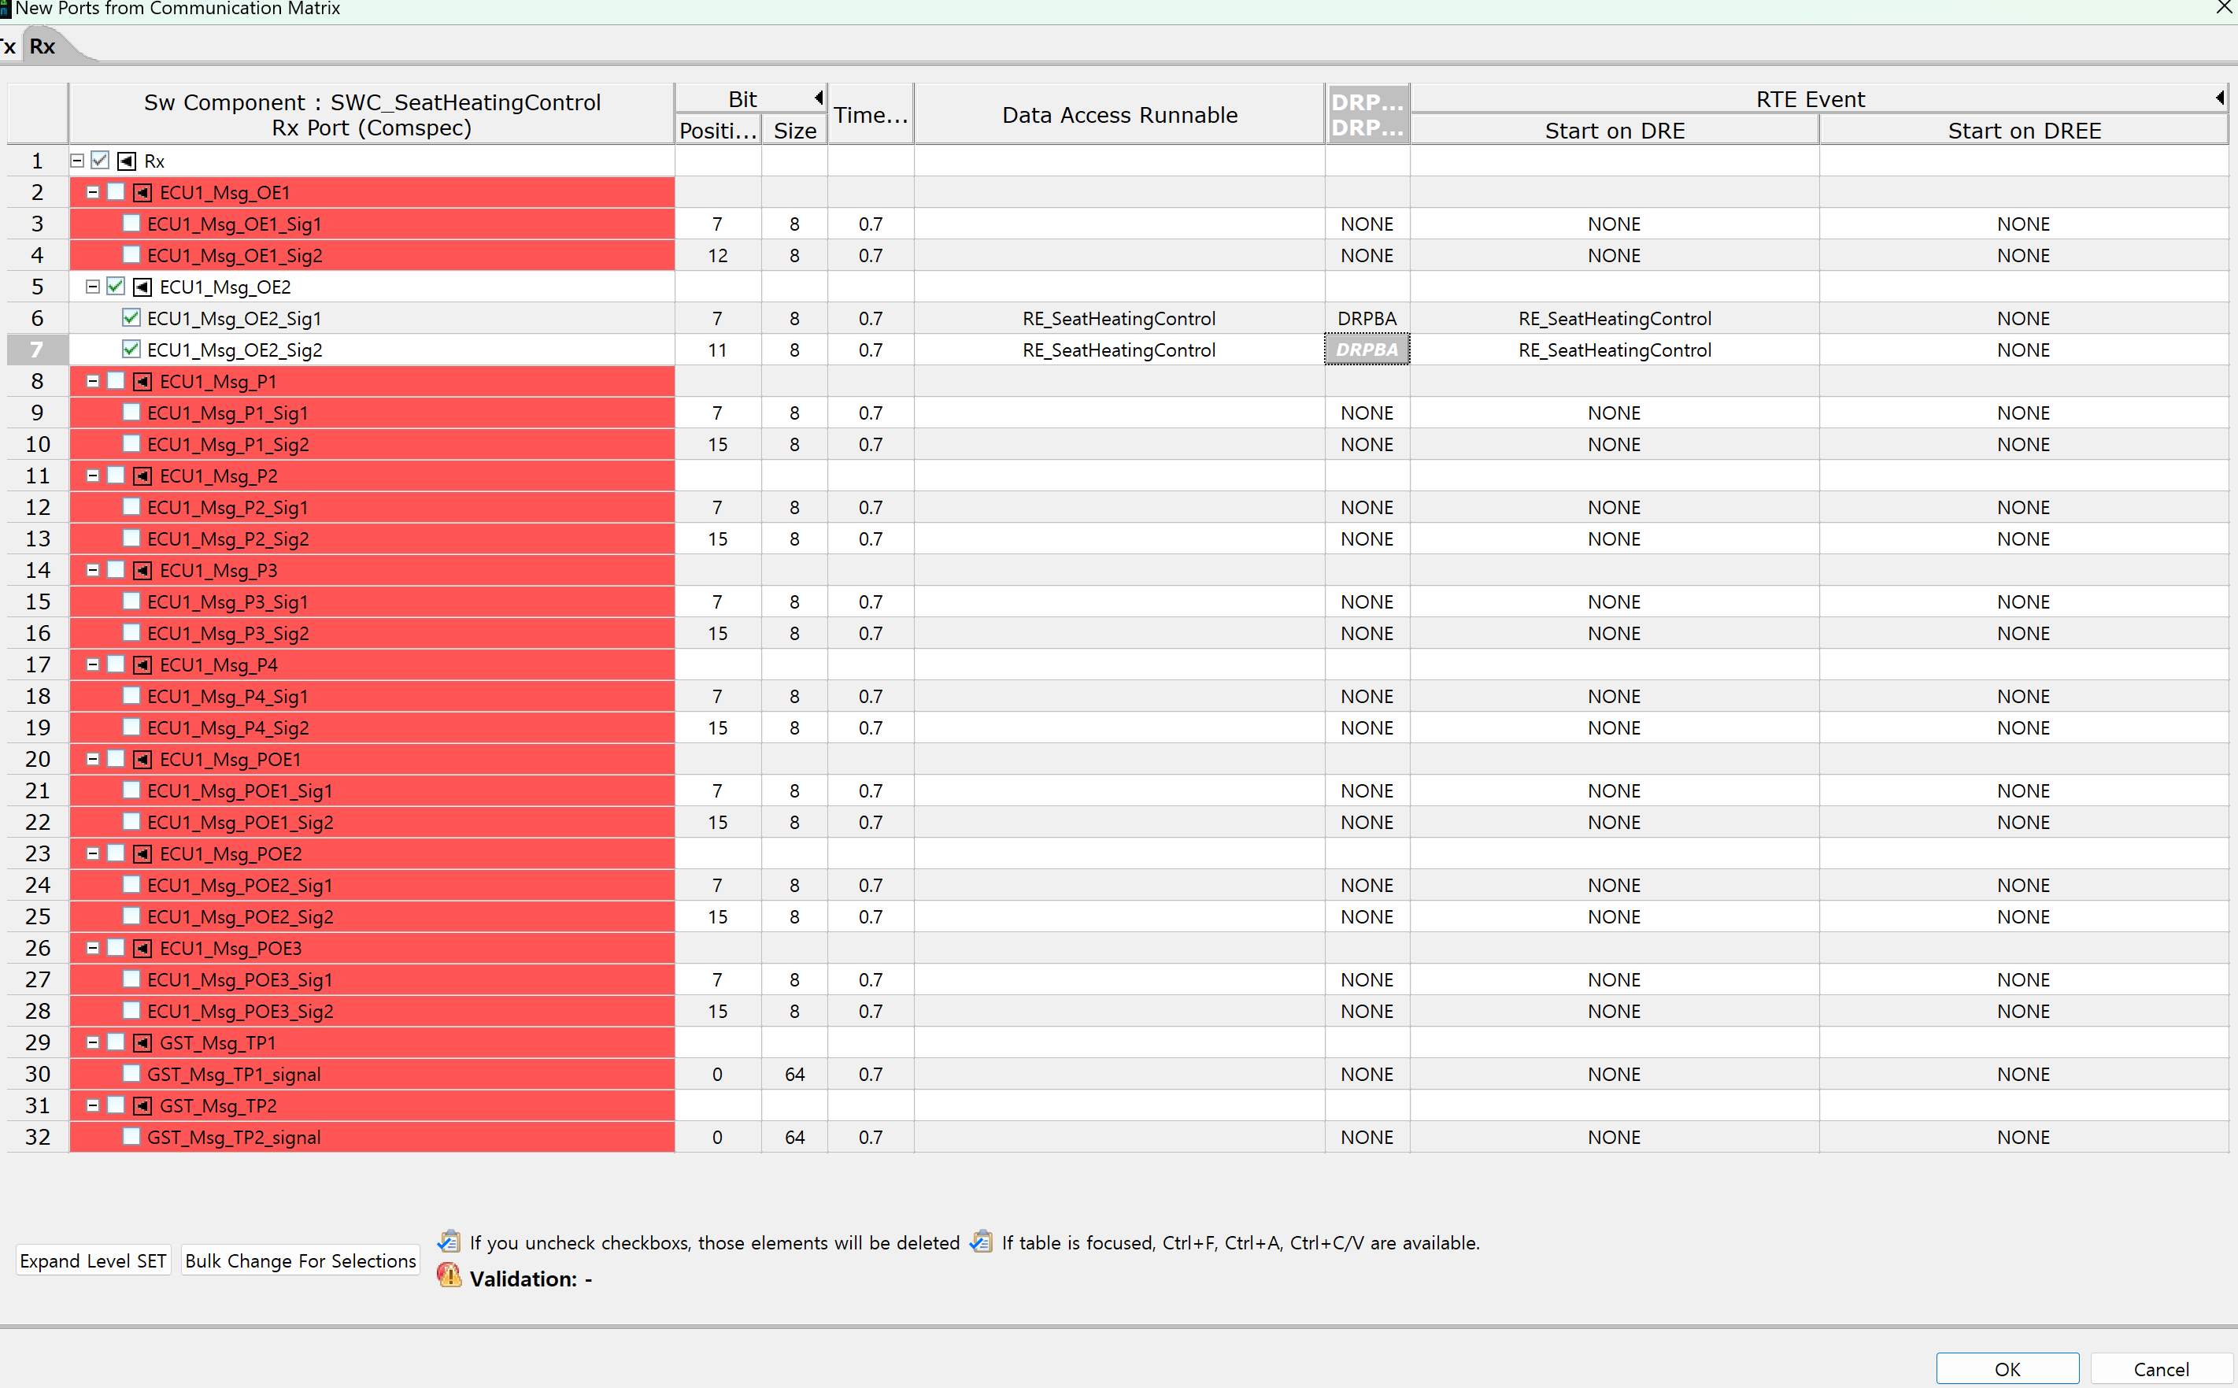Click the ECU1_Msg_P1 message icon

(x=142, y=382)
